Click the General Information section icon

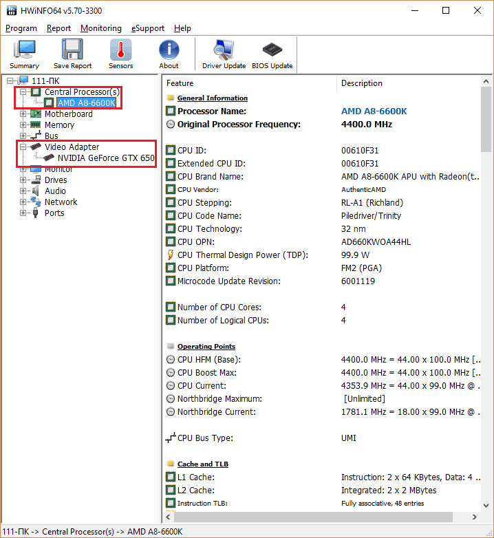tap(171, 98)
